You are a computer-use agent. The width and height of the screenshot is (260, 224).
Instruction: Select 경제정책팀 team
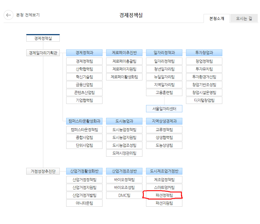(84, 61)
